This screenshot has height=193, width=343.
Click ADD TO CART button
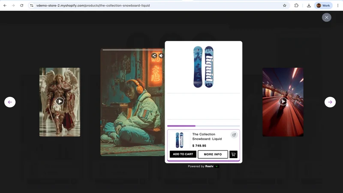tap(183, 154)
